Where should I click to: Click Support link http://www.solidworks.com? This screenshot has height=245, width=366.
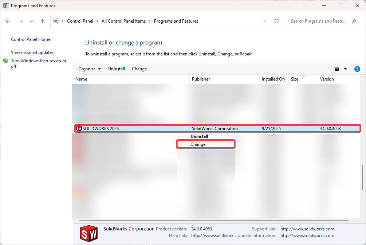[307, 229]
